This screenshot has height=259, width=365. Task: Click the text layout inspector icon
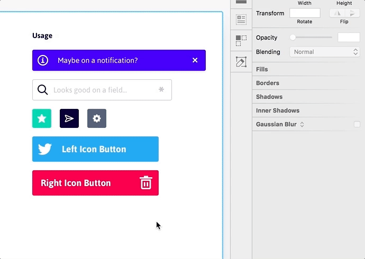click(241, 20)
